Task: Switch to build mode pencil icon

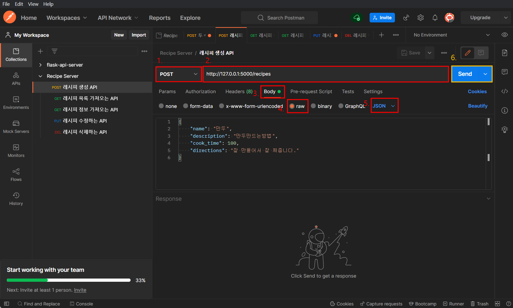Action: (468, 53)
